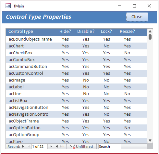Select the acNavigationControl cell
The image size is (159, 154).
pyautogui.click(x=29, y=114)
